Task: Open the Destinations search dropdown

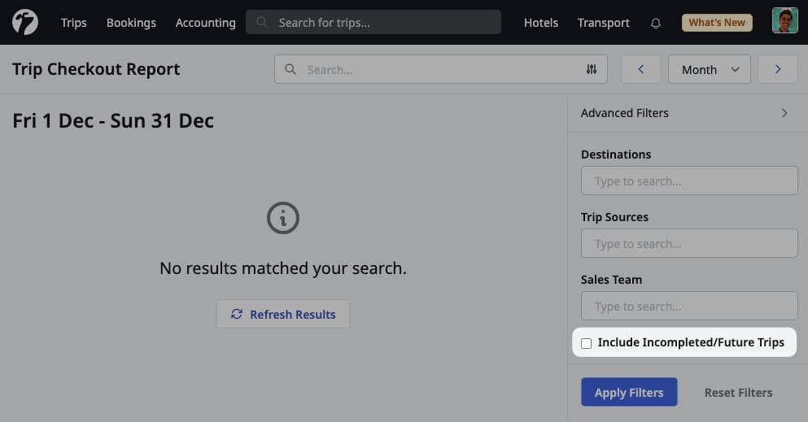Action: 689,181
